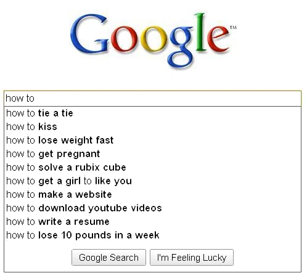The image size is (307, 278).
Task: Choose the "how to kiss" suggestion
Action: click(x=152, y=127)
